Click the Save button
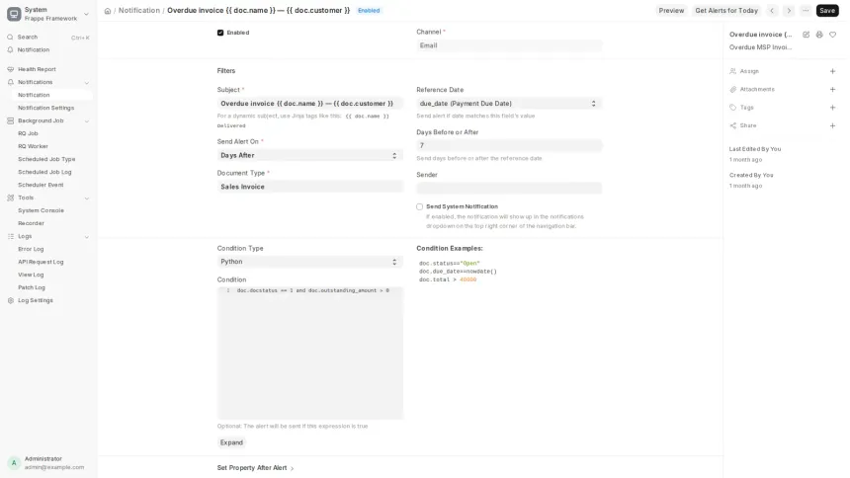The image size is (850, 478). pos(827,10)
